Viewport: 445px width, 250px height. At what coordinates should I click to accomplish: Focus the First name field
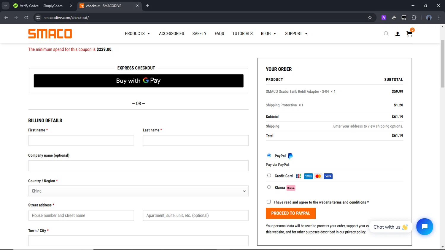pyautogui.click(x=81, y=140)
